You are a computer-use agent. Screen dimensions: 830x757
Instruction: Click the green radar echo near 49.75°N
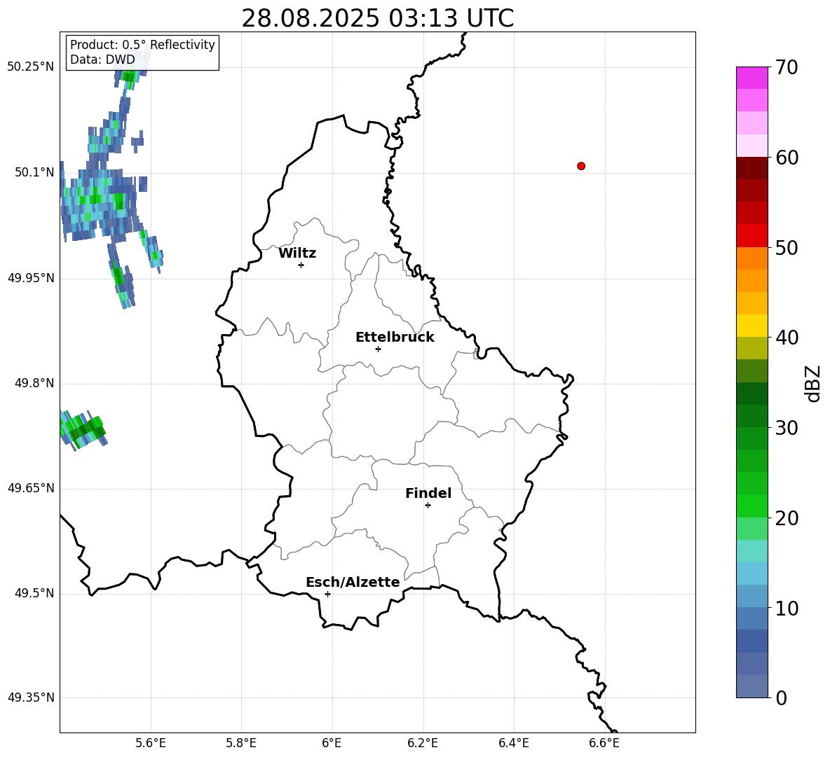83,430
